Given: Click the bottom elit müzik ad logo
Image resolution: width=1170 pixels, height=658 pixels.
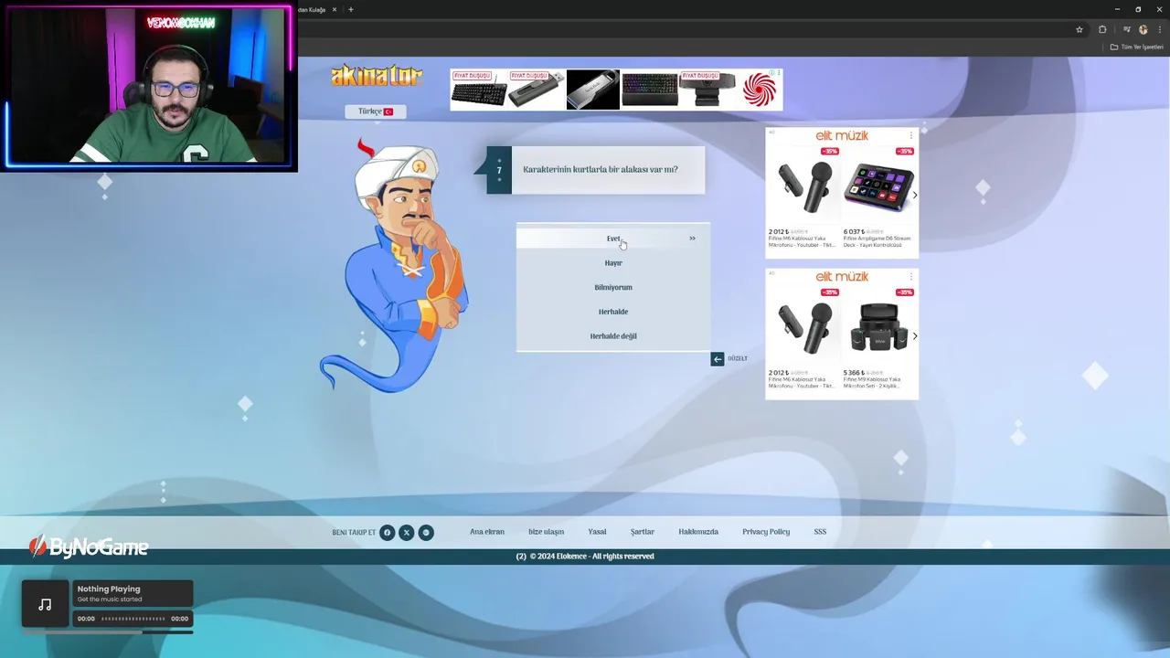Looking at the screenshot, I should (x=842, y=277).
